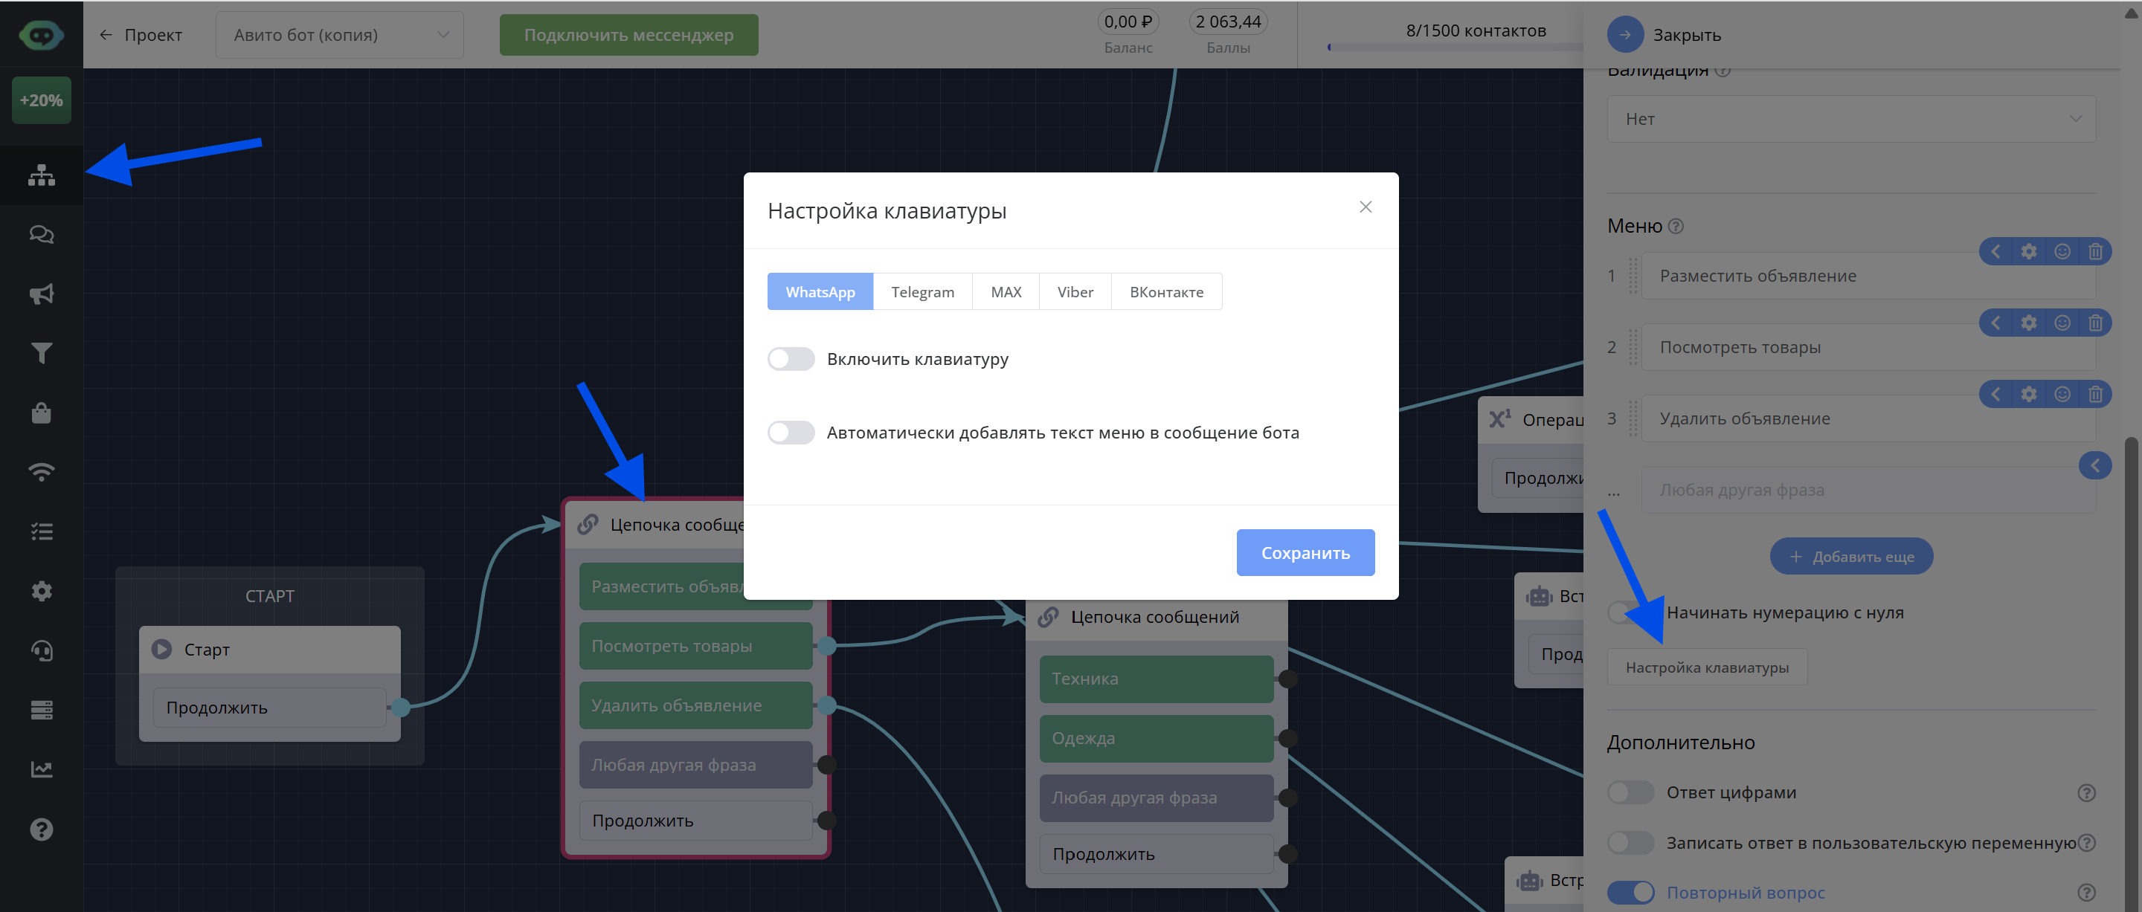Enable the 'Включить клавиатуру' toggle

coord(791,358)
